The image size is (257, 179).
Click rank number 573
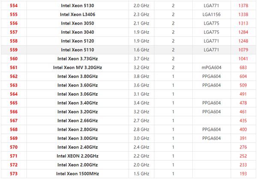click(x=13, y=174)
